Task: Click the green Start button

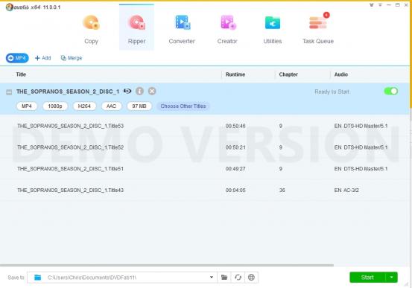Action: point(367,278)
